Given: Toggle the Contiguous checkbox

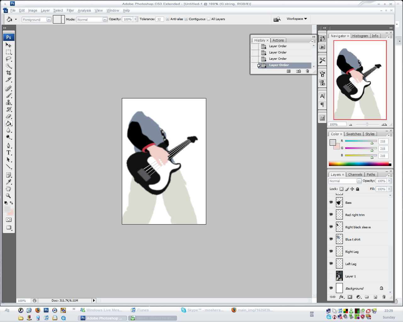Looking at the screenshot, I should pyautogui.click(x=186, y=19).
